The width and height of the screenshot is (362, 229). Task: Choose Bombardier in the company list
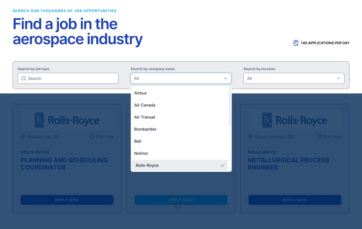[145, 129]
